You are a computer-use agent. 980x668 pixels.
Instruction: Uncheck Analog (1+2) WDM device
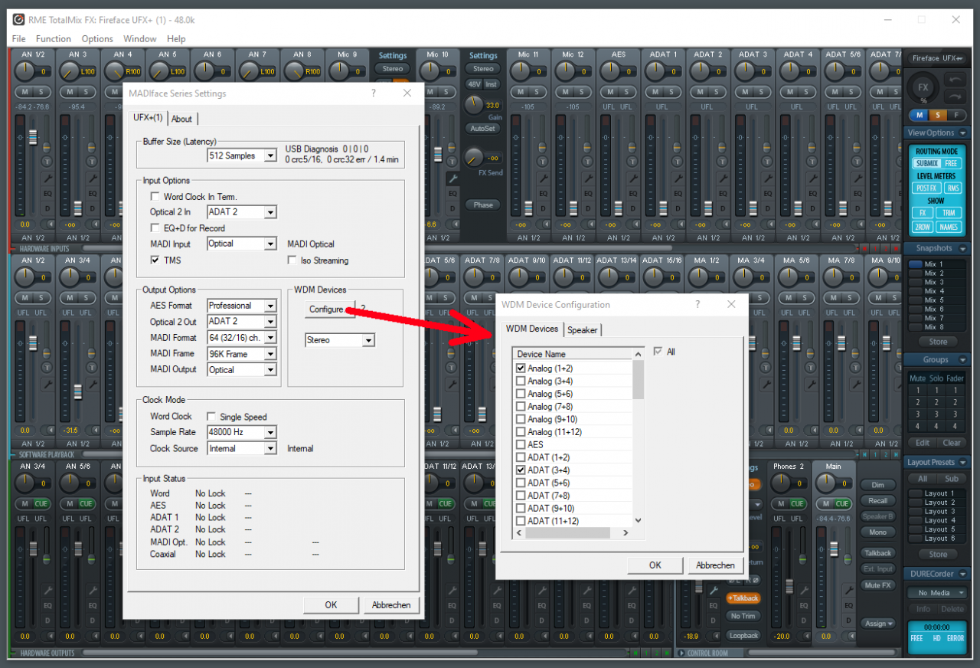(x=521, y=368)
